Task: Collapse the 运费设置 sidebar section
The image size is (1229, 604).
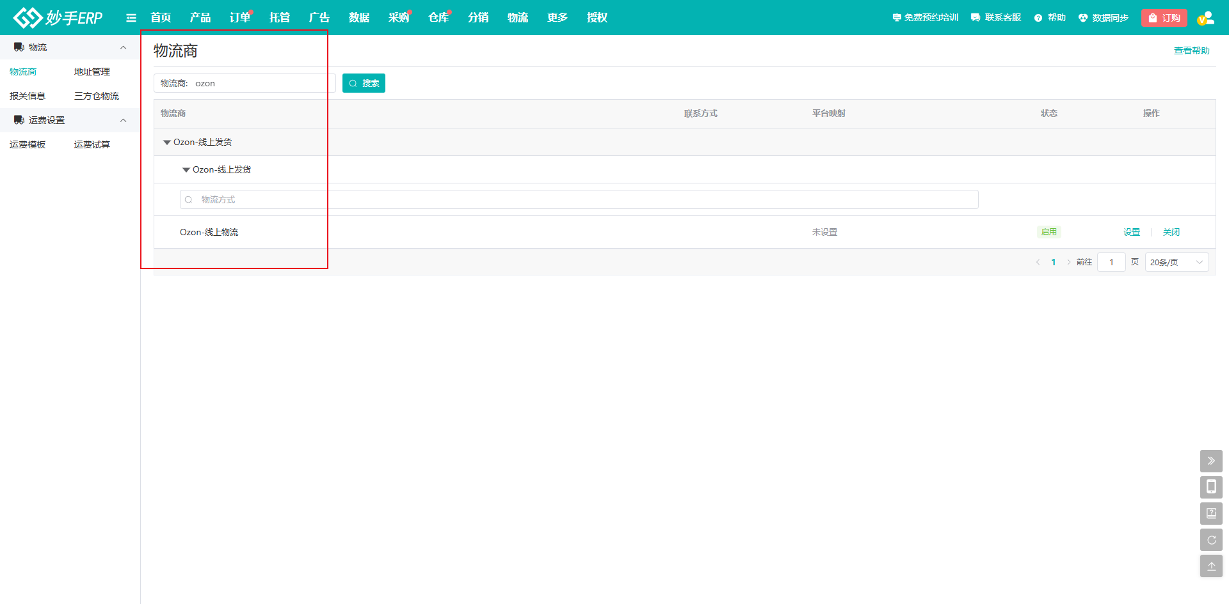Action: [x=123, y=120]
